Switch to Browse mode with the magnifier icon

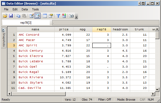tap(38, 16)
